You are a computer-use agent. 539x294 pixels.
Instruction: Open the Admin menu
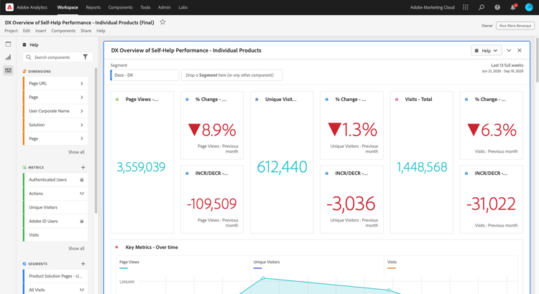point(165,7)
